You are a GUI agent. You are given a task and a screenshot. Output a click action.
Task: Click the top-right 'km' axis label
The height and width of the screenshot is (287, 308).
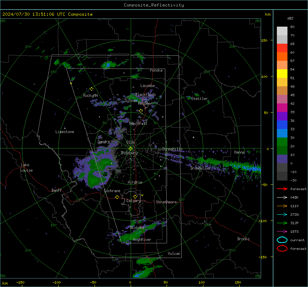(x=268, y=14)
